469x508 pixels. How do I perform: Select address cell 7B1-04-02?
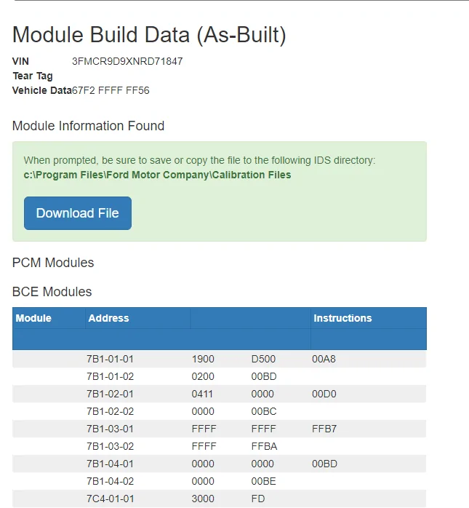pyautogui.click(x=110, y=481)
